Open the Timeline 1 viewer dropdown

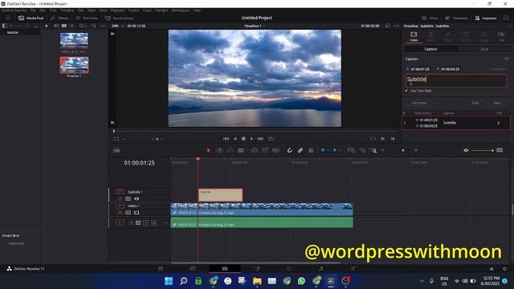click(x=255, y=26)
